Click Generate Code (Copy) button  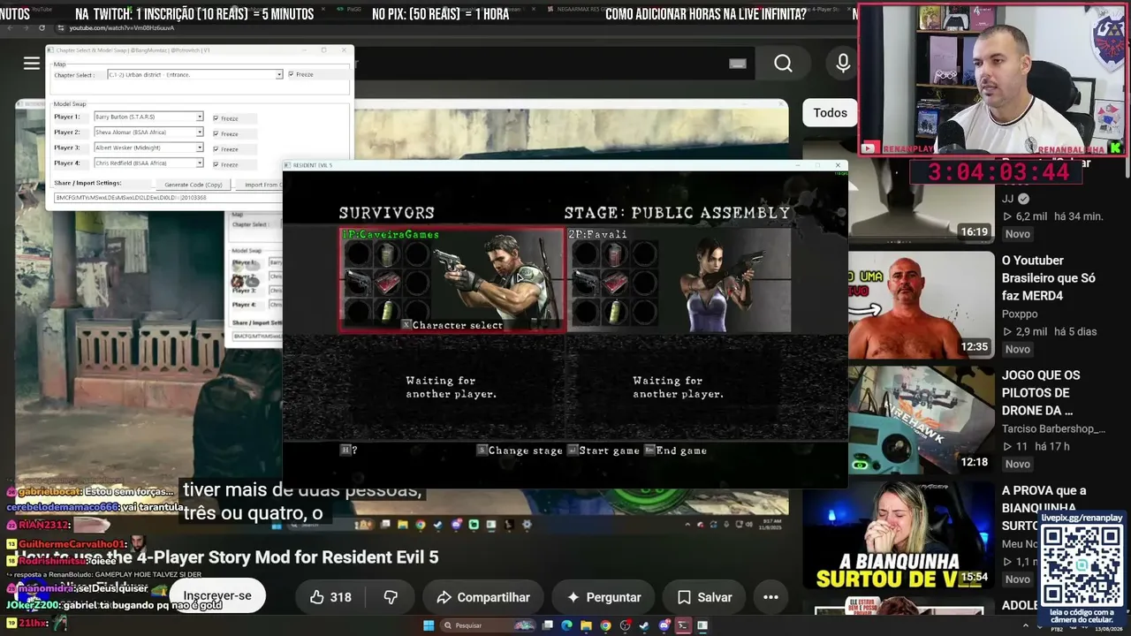[194, 184]
